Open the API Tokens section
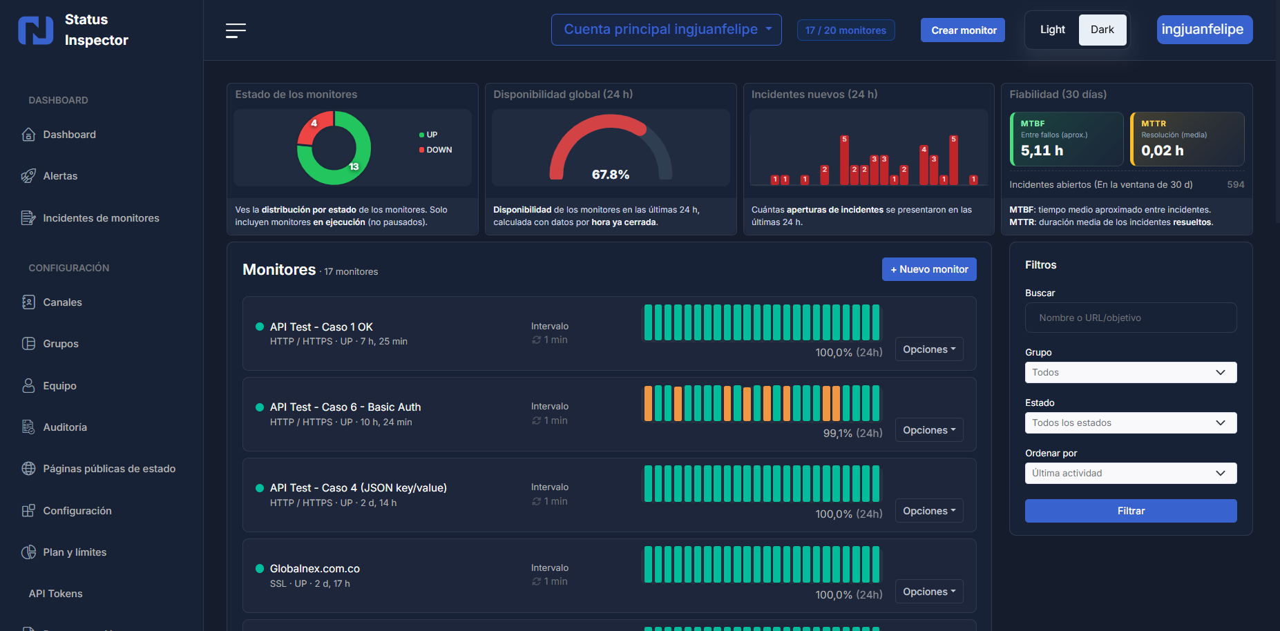1280x631 pixels. click(55, 593)
